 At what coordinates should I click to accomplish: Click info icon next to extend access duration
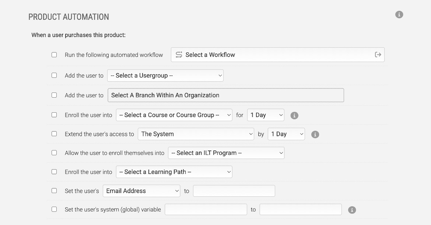point(315,134)
